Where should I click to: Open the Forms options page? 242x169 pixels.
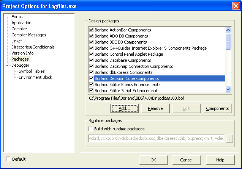point(17,17)
